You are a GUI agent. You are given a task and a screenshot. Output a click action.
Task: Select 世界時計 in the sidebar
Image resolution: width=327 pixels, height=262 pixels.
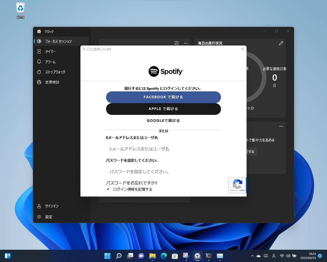click(x=62, y=82)
